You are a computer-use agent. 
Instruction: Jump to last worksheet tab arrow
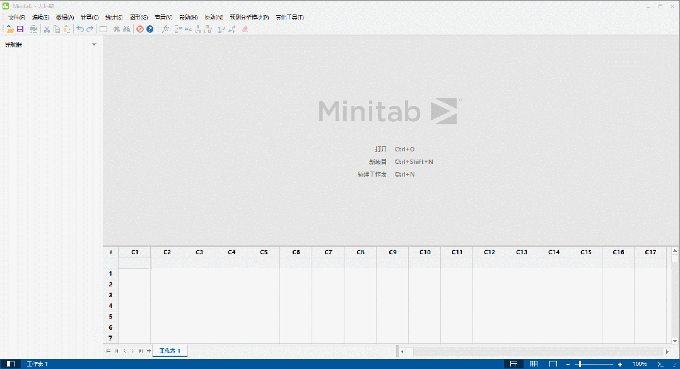pyautogui.click(x=141, y=351)
